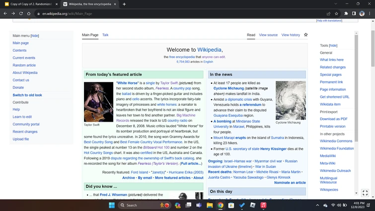The height and width of the screenshot is (211, 375).
Task: Hide the Tools sidebar
Action: [333, 45]
